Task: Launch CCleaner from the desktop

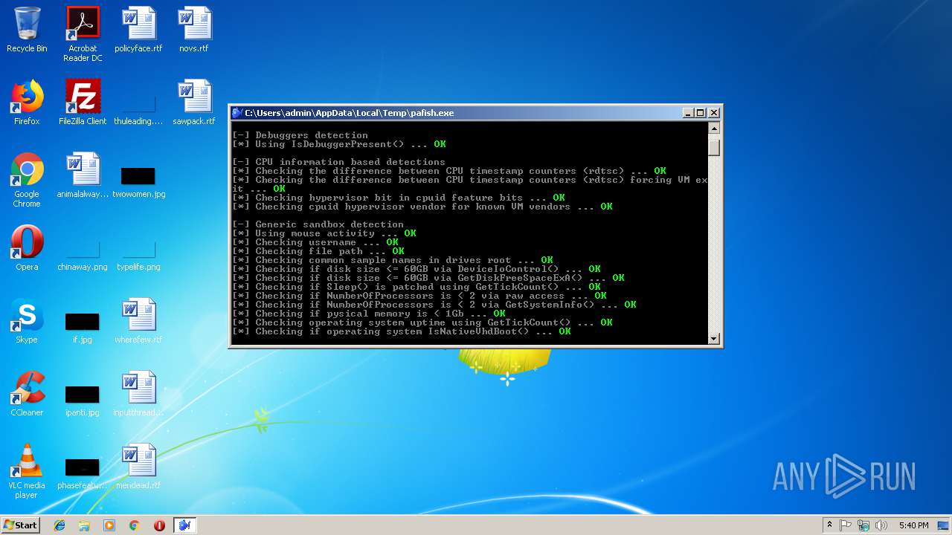Action: click(x=27, y=394)
